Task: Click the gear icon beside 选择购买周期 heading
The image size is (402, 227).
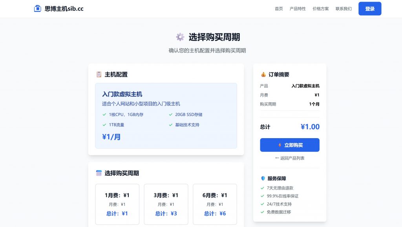Action: [x=180, y=36]
